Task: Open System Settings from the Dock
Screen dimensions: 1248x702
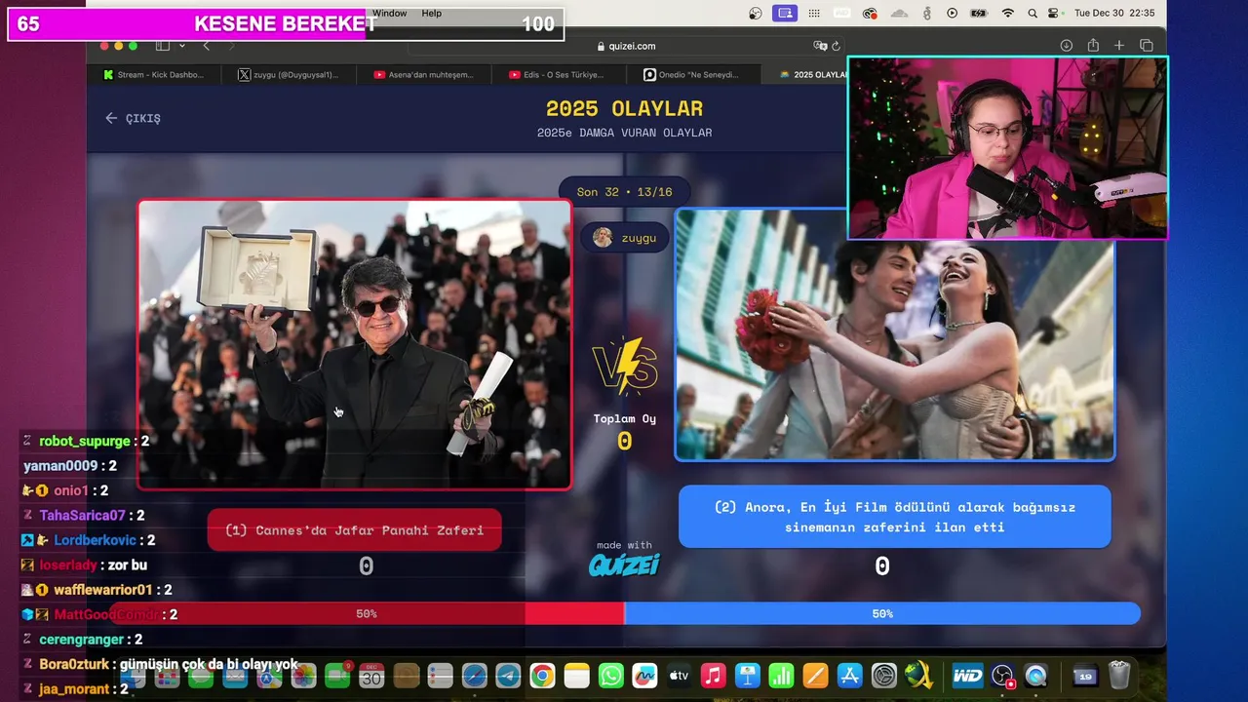Action: tap(884, 676)
